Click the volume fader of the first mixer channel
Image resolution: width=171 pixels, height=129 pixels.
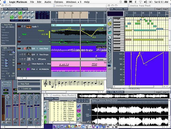8,106
